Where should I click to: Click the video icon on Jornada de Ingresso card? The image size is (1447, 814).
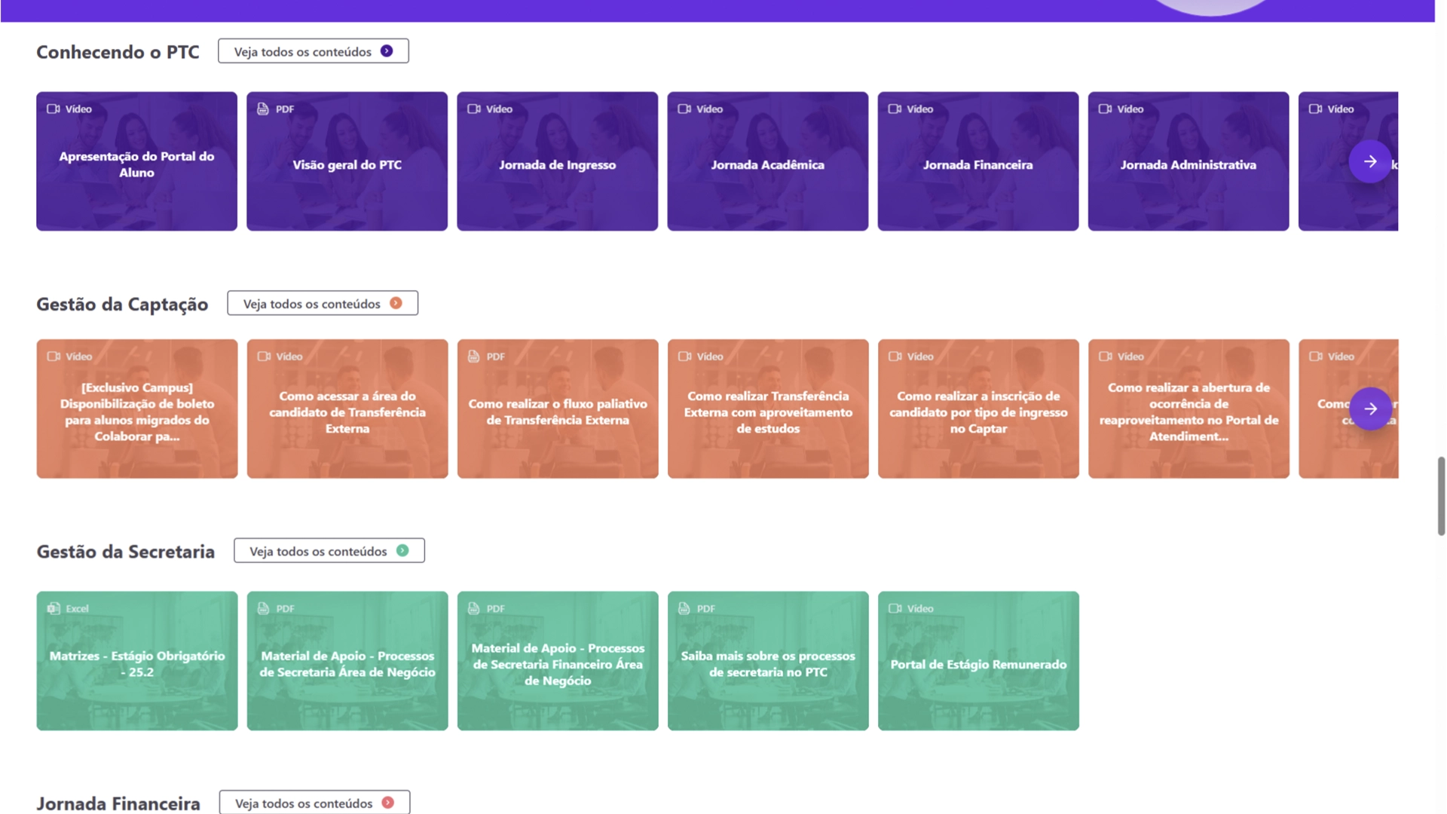pyautogui.click(x=474, y=109)
